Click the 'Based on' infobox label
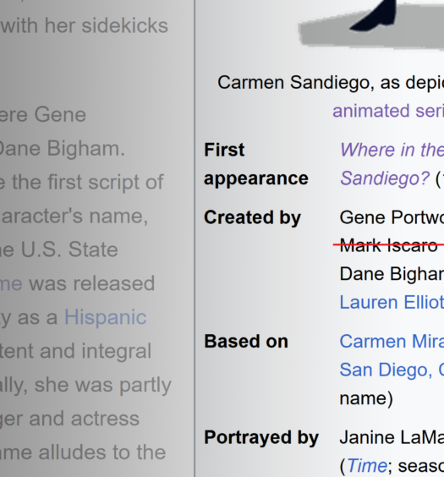Screen dimensions: 444x477 point(246,342)
